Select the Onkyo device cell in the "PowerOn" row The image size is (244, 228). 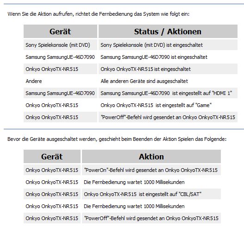click(x=52, y=170)
